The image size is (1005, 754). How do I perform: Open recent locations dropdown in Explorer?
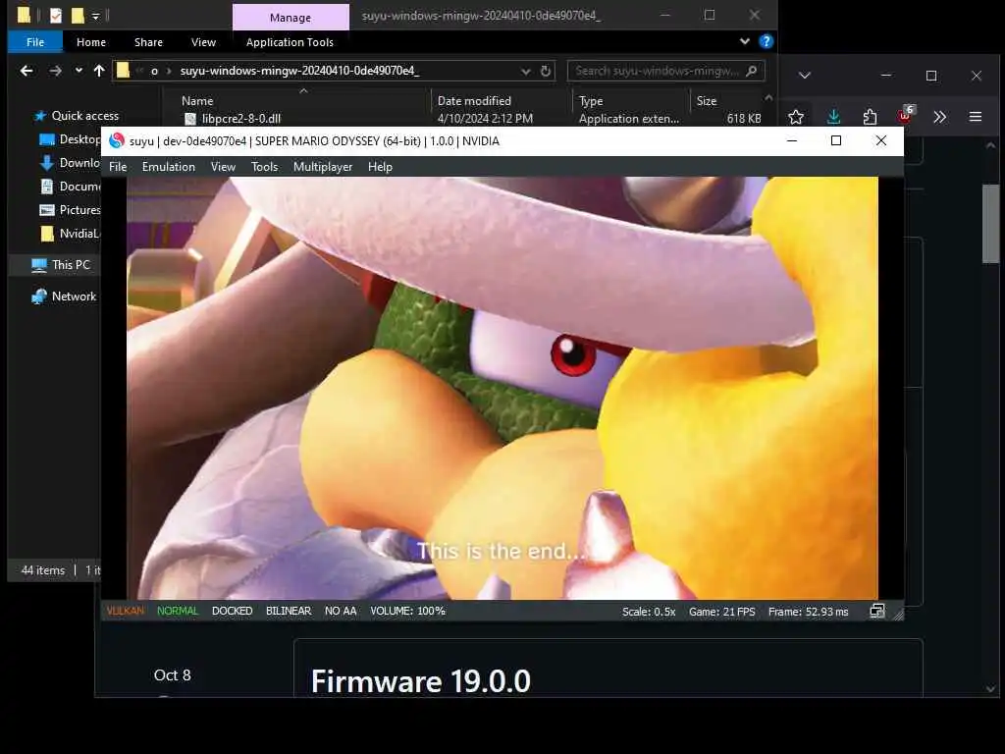tap(79, 71)
